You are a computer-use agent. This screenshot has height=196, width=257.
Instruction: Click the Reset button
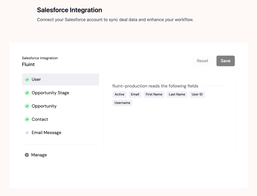[x=202, y=61]
